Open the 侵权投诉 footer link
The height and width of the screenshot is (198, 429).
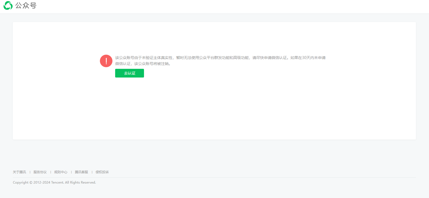click(102, 172)
